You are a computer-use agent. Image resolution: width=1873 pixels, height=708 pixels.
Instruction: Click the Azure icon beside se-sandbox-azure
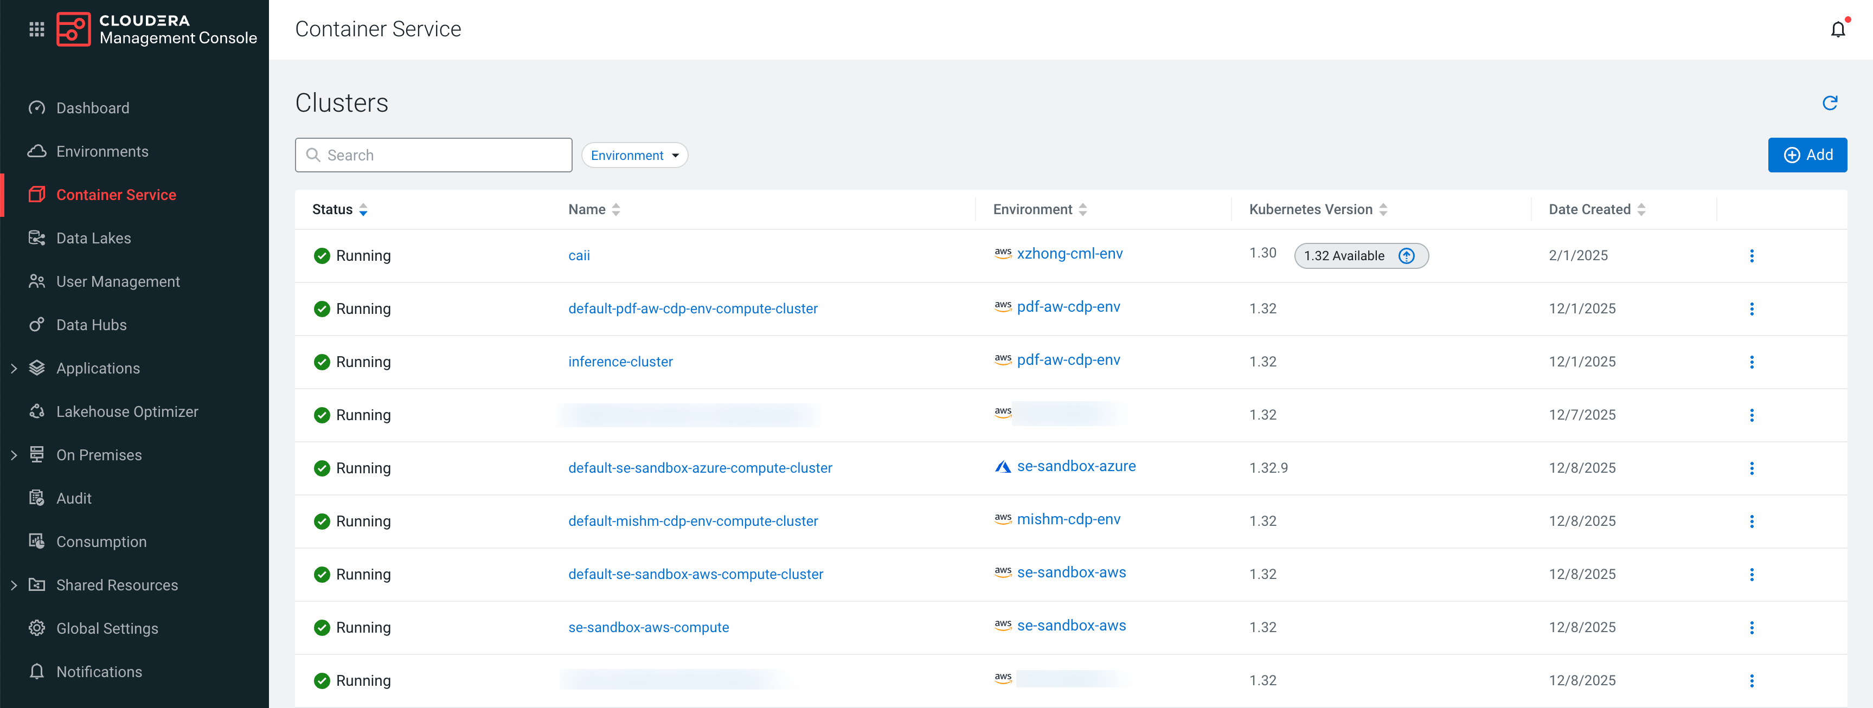tap(1002, 466)
